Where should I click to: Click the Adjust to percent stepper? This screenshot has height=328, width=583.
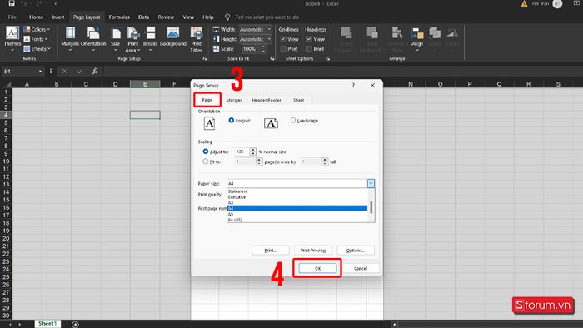click(253, 152)
